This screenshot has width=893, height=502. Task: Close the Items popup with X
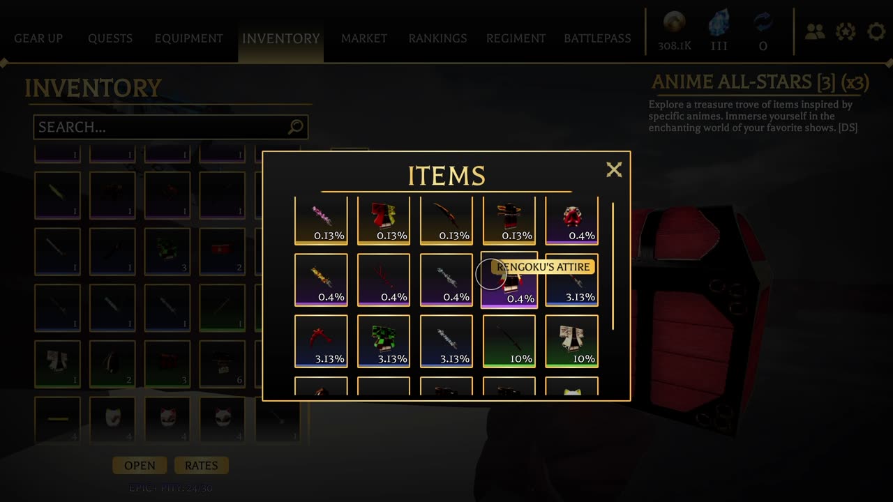click(x=614, y=169)
